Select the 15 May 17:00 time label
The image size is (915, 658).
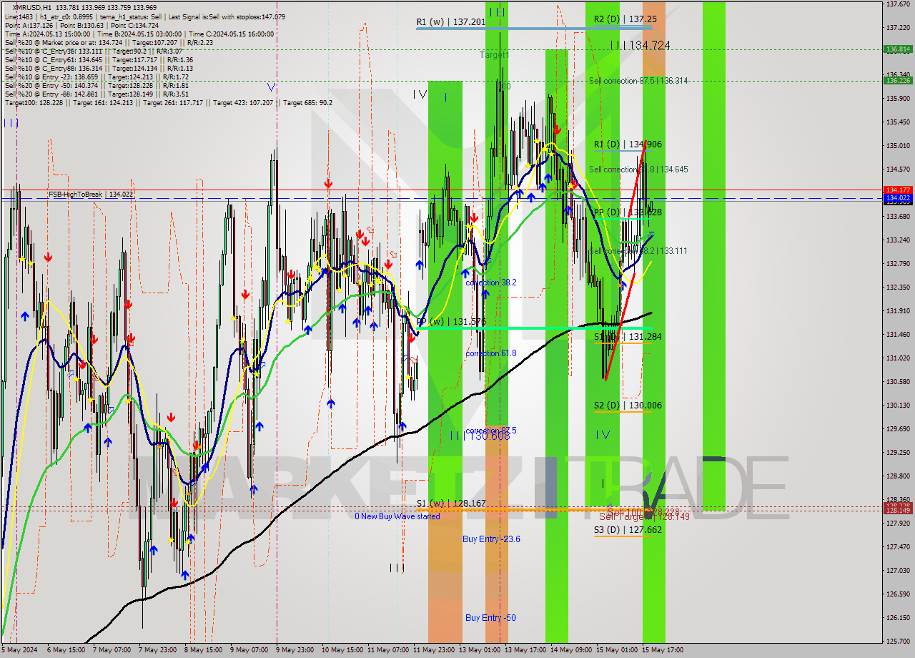click(x=661, y=650)
